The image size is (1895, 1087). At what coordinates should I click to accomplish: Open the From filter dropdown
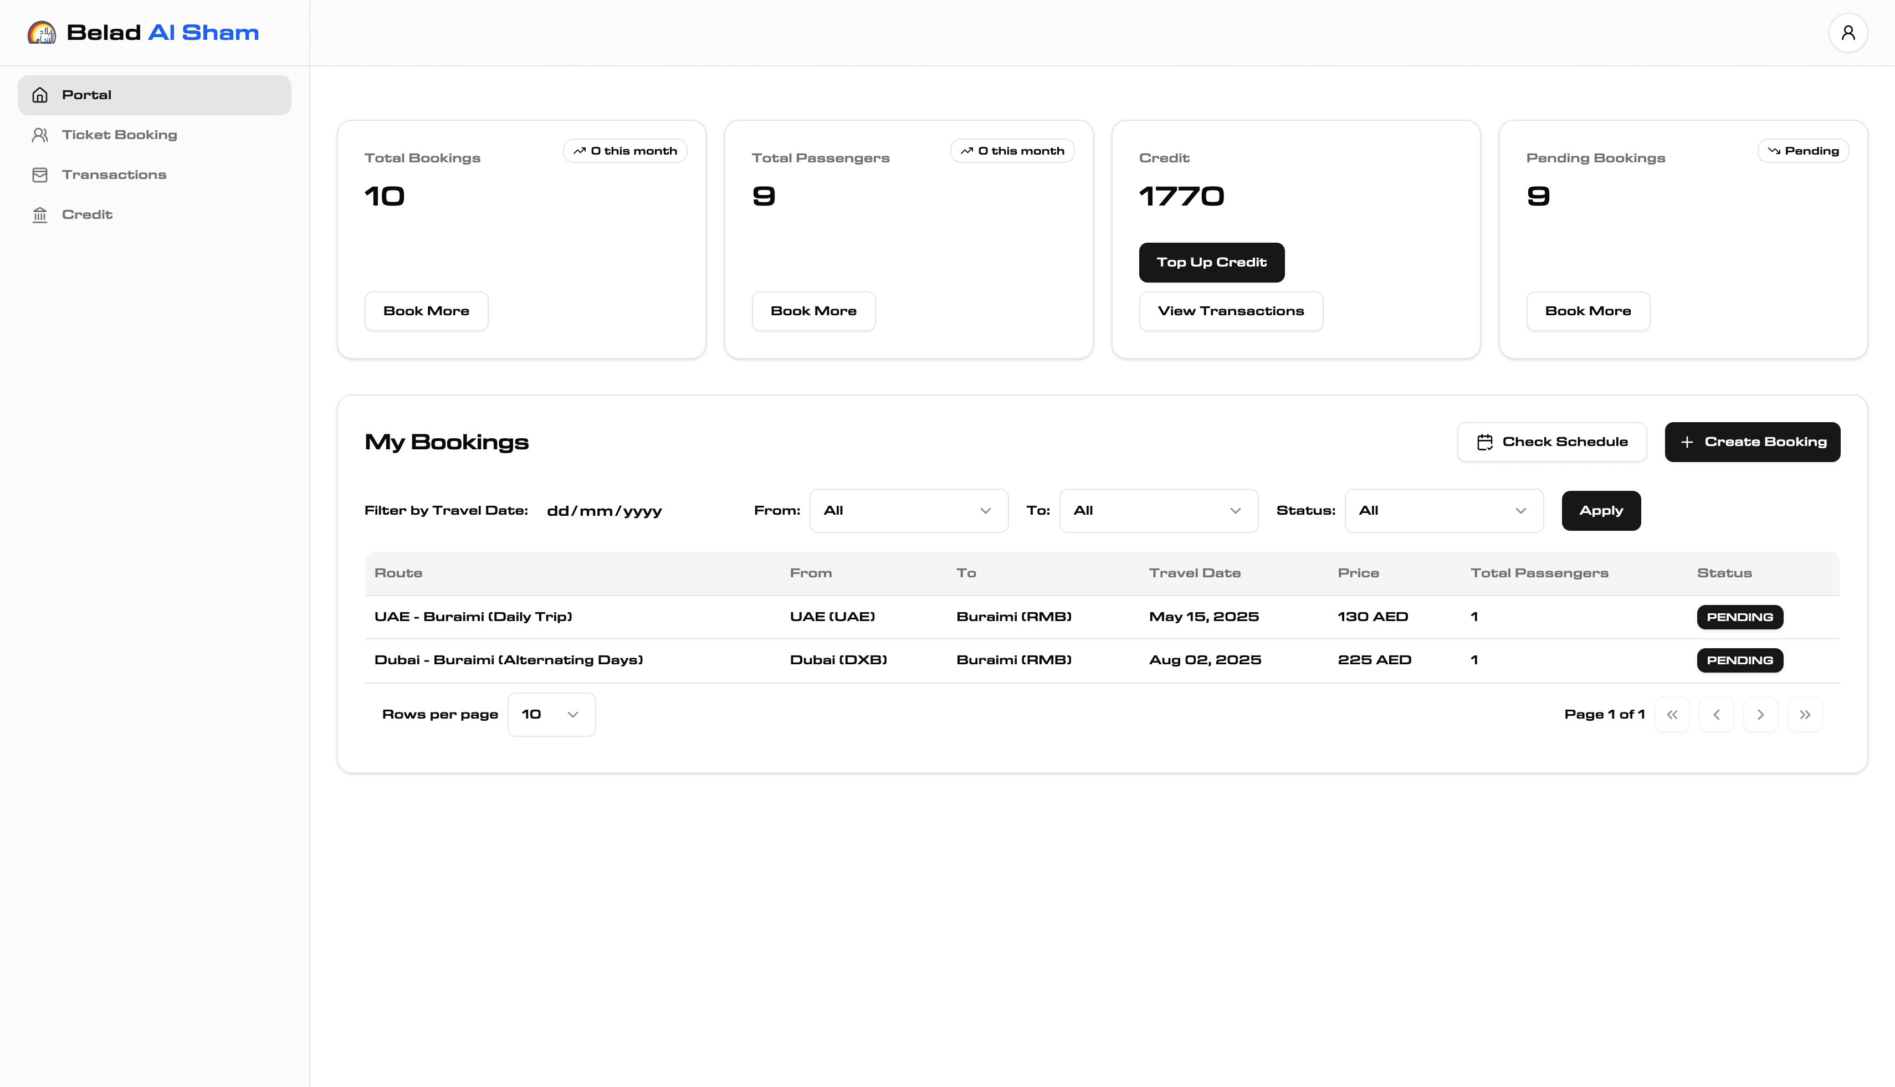[x=909, y=511]
